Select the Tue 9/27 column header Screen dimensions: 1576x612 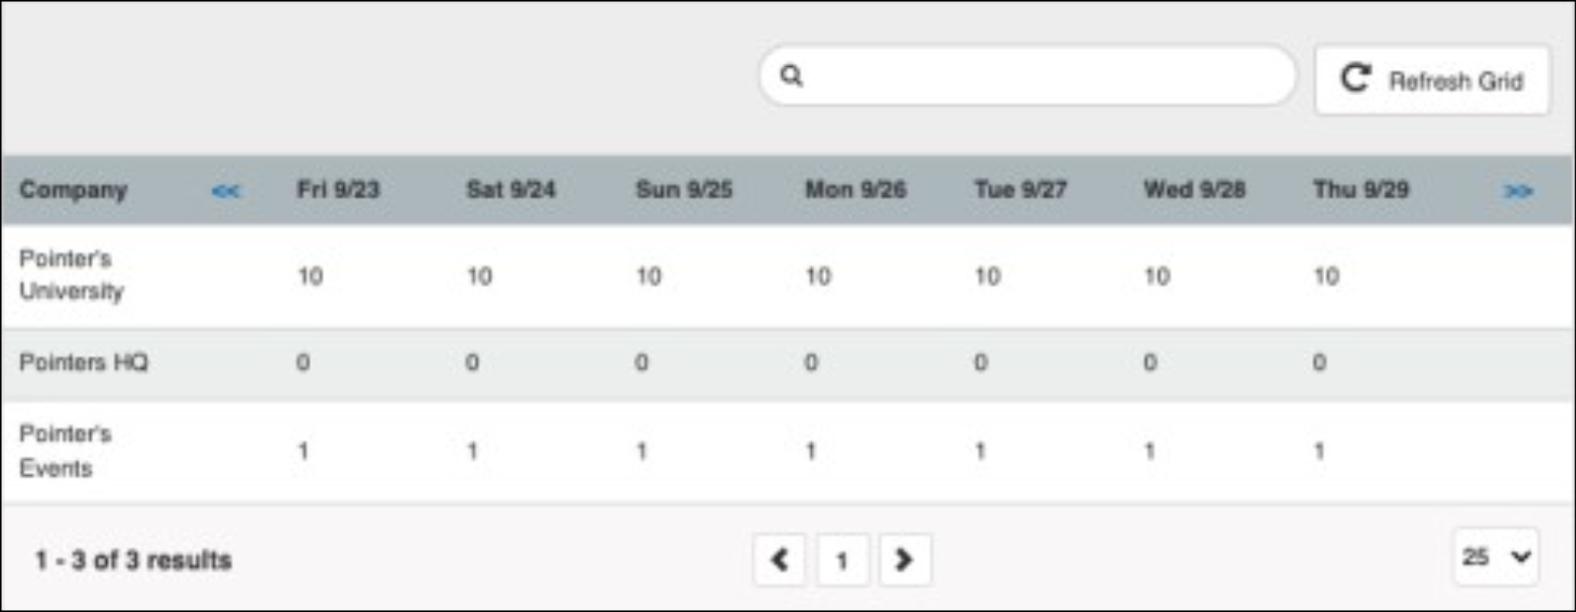pos(1020,190)
